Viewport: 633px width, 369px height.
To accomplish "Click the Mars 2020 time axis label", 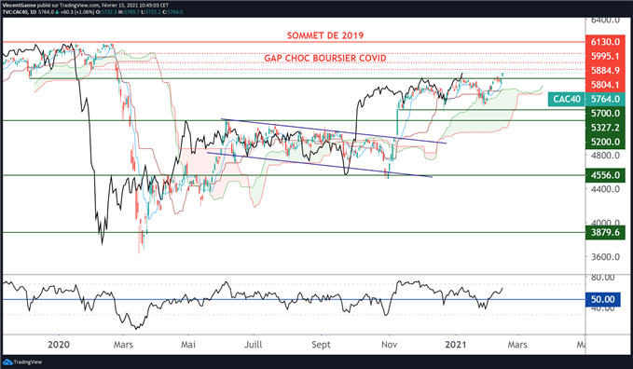I will point(123,345).
